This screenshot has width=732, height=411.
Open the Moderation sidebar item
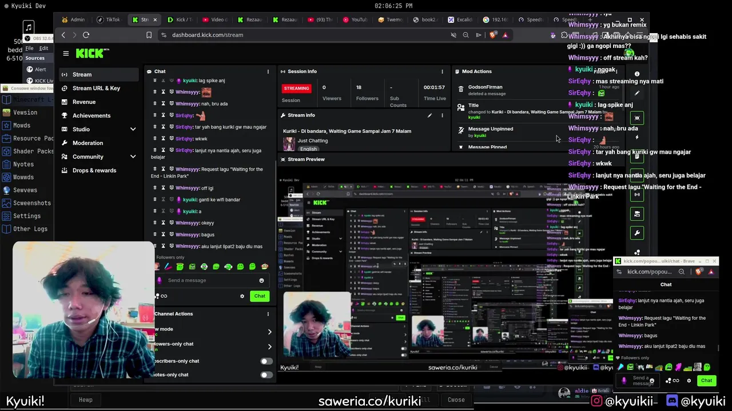point(99,143)
